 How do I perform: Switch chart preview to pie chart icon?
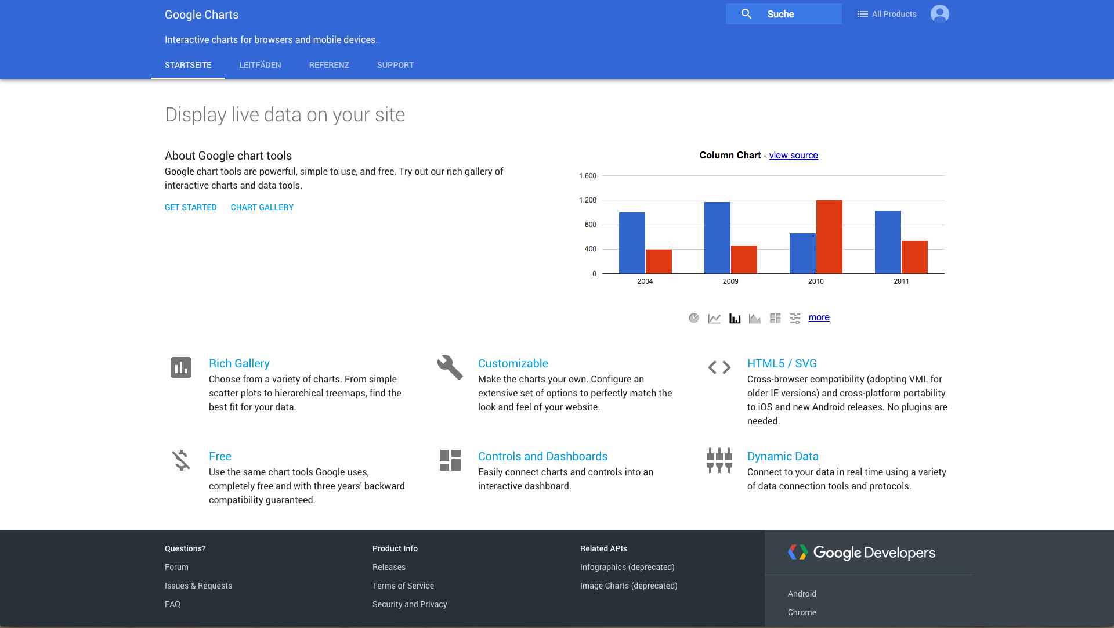pyautogui.click(x=694, y=318)
